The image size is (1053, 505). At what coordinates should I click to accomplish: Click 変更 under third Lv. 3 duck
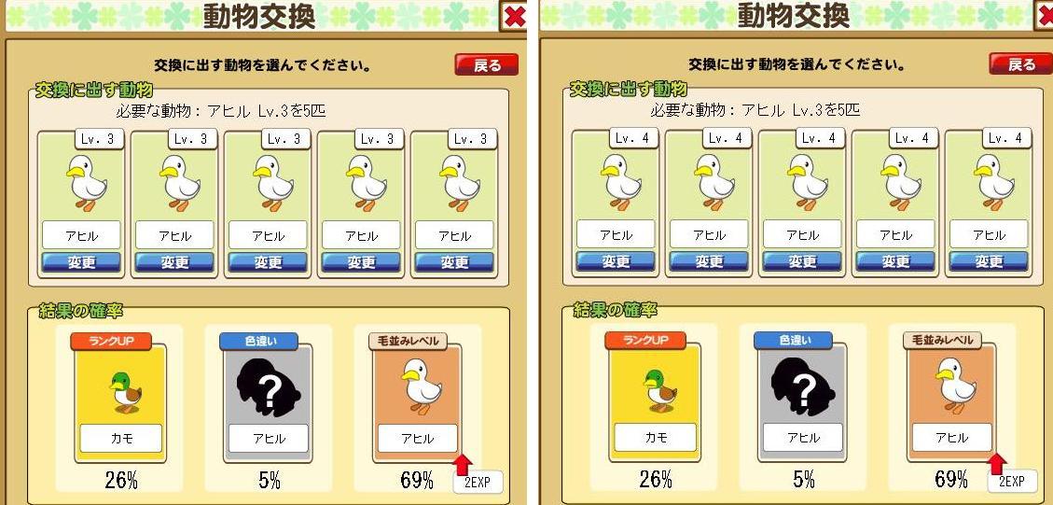coord(268,262)
